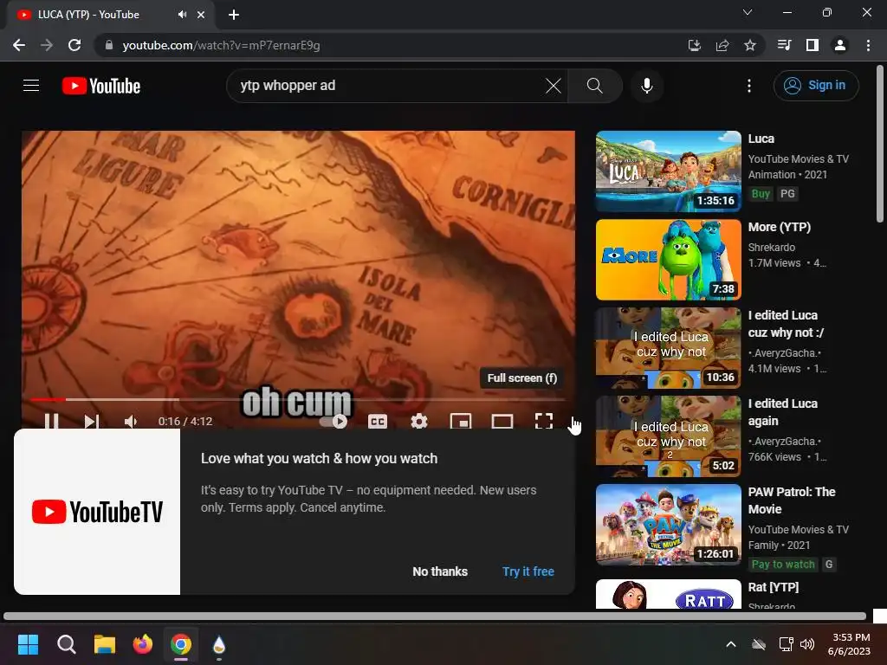
Task: Bookmark this page with the star
Action: pos(750,45)
